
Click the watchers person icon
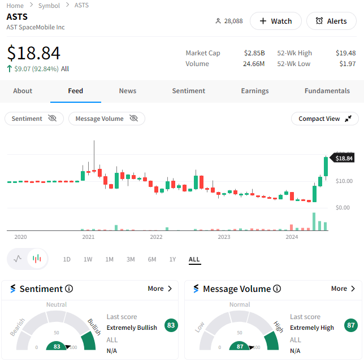pyautogui.click(x=218, y=21)
